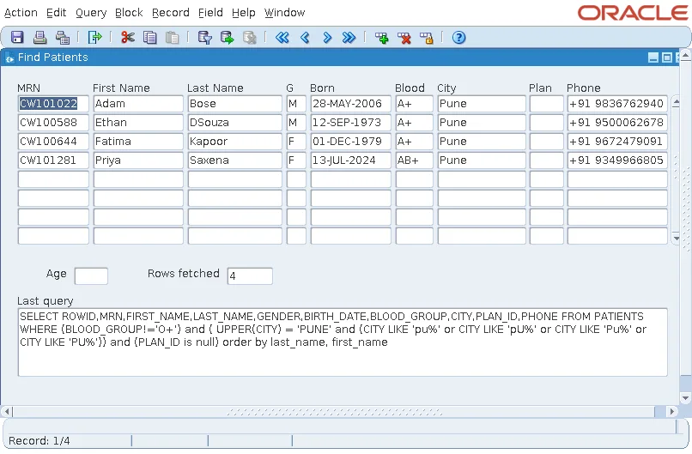Click Delete Record red X icon
Viewport: 692px width, 454px height.
click(404, 38)
